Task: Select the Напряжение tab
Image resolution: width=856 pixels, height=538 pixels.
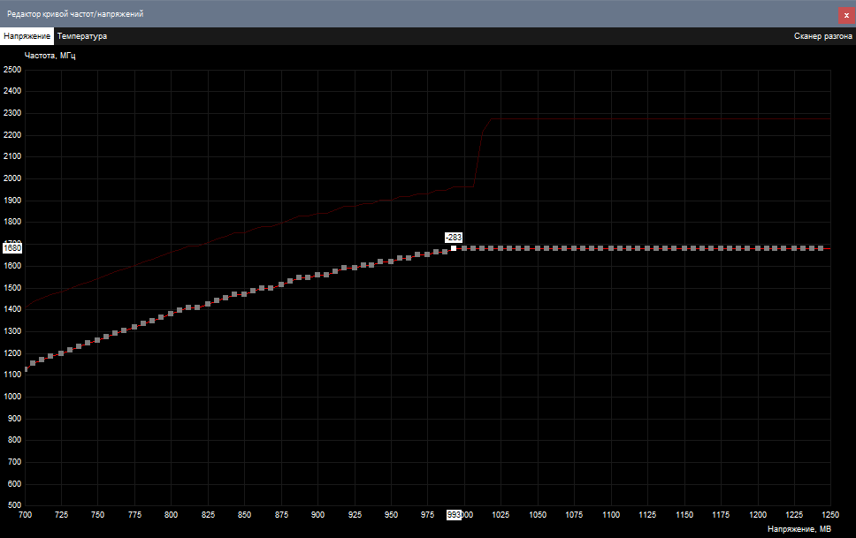Action: tap(27, 36)
